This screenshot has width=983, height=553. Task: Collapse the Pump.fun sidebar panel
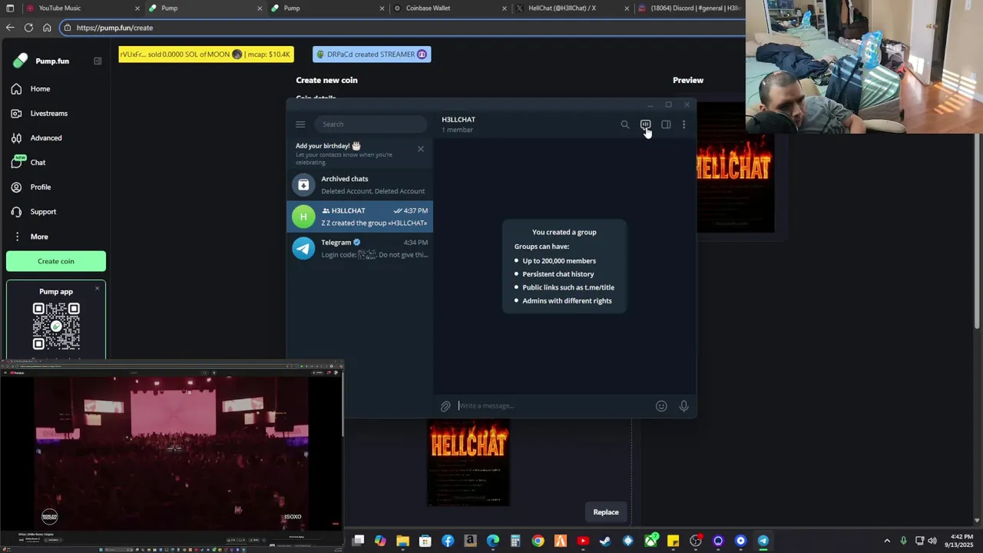click(x=98, y=61)
